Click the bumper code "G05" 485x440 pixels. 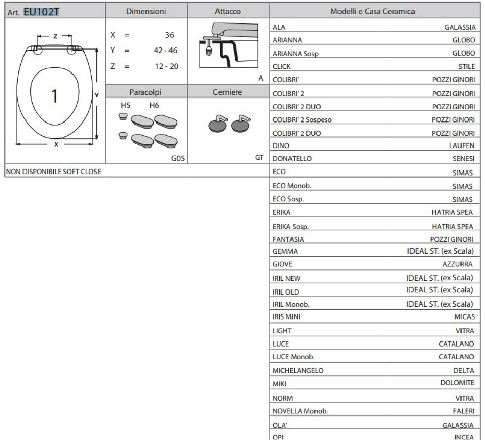coord(178,158)
